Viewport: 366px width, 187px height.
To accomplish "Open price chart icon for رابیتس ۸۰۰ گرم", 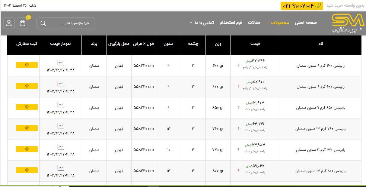I will [x=61, y=168].
